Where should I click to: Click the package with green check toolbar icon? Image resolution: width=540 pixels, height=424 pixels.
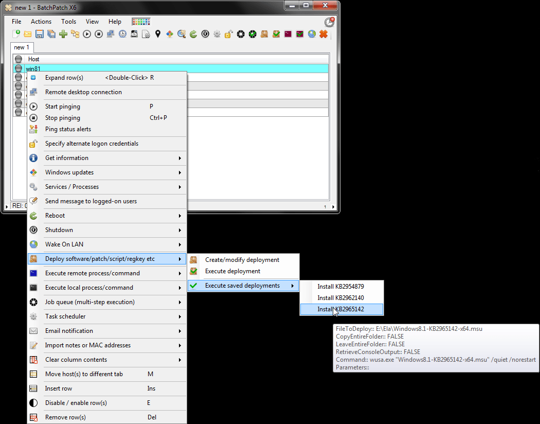point(276,34)
